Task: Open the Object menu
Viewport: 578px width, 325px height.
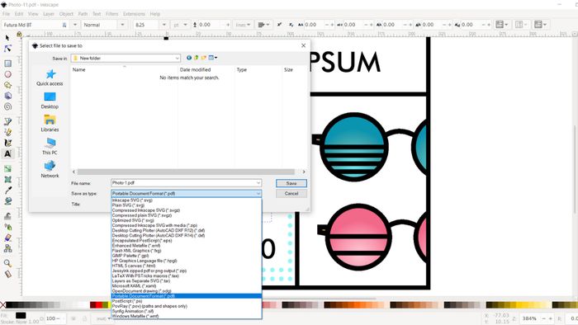Action: pyautogui.click(x=66, y=14)
